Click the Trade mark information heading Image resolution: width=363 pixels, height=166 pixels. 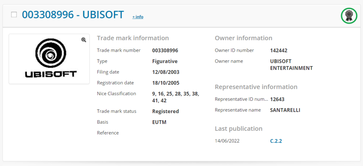tap(133, 38)
